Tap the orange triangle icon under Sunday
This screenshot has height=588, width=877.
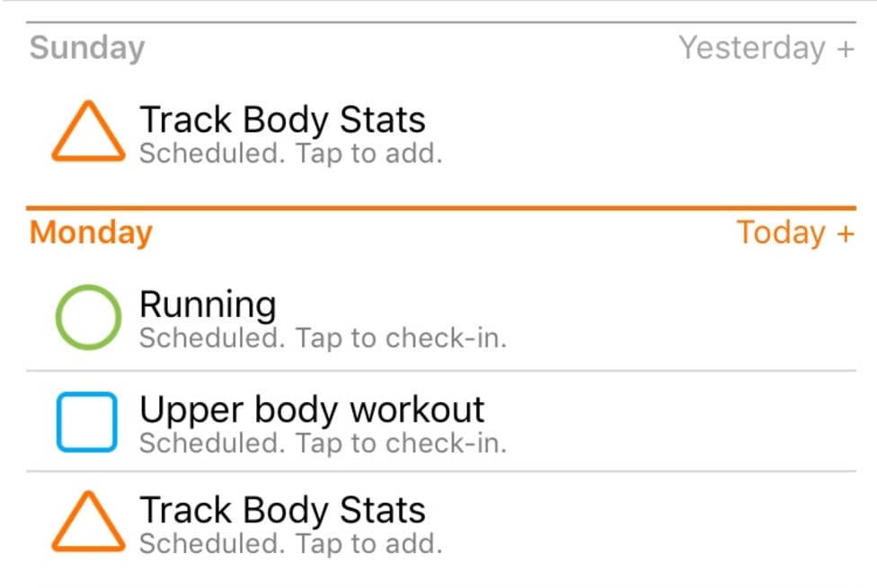coord(87,132)
